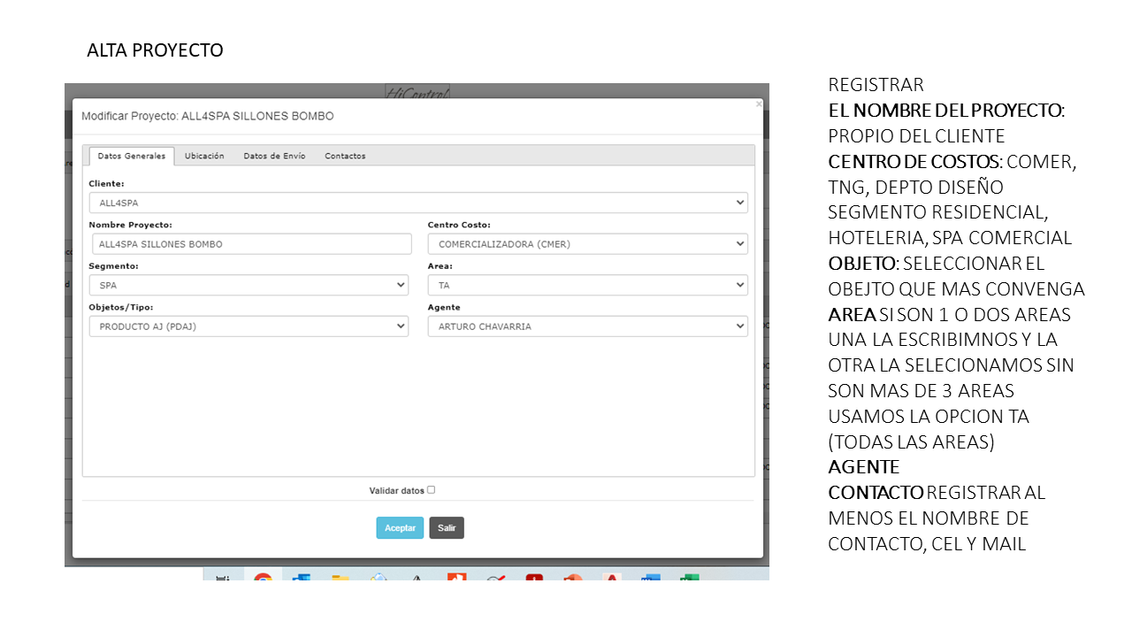Open the Datos de Envío tab
Screen dimensions: 1132x637
pos(274,156)
